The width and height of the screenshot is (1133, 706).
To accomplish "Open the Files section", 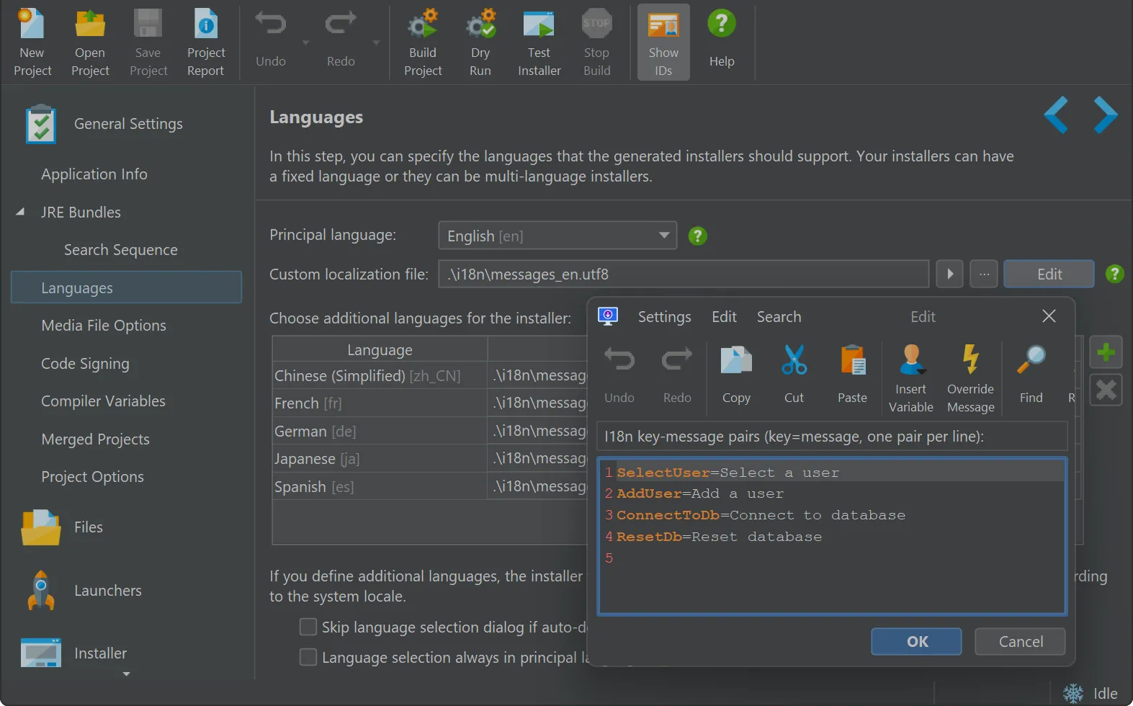I will click(x=88, y=527).
